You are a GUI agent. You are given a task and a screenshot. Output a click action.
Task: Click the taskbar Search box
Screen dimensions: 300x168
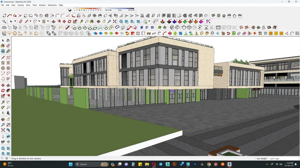point(92,164)
